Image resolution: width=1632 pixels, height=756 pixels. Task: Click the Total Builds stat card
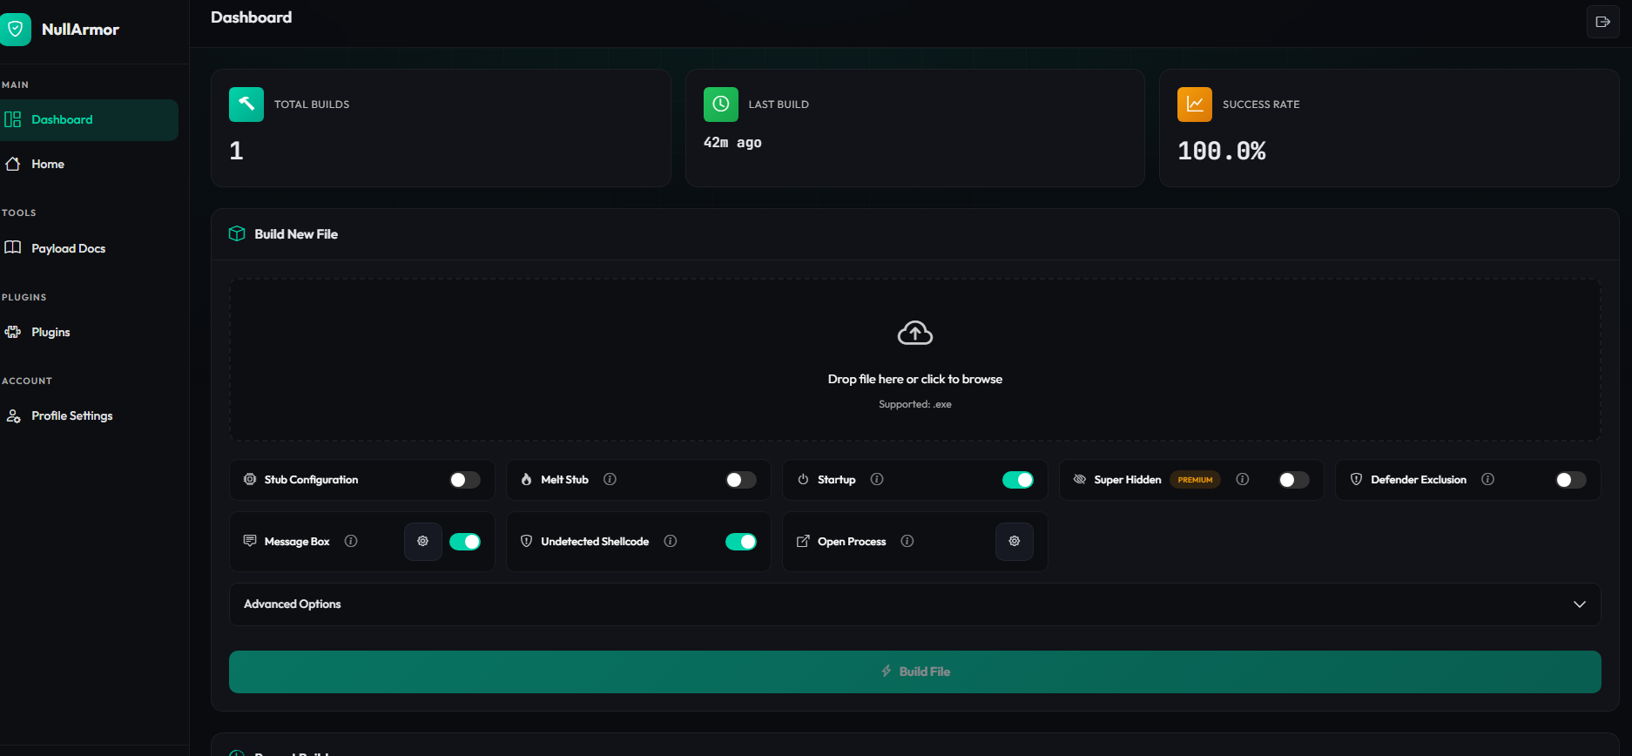click(x=441, y=128)
